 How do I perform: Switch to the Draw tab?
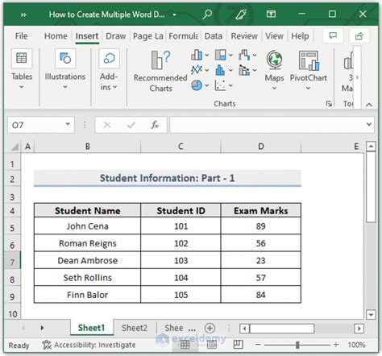(x=116, y=36)
